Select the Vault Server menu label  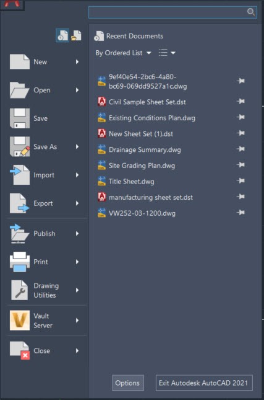pyautogui.click(x=43, y=321)
